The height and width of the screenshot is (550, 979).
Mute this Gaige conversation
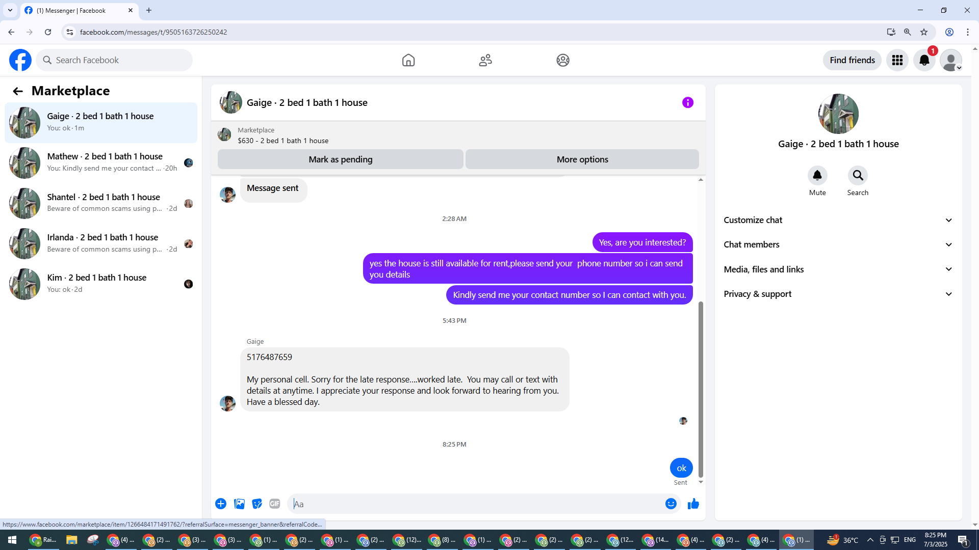pos(817,176)
